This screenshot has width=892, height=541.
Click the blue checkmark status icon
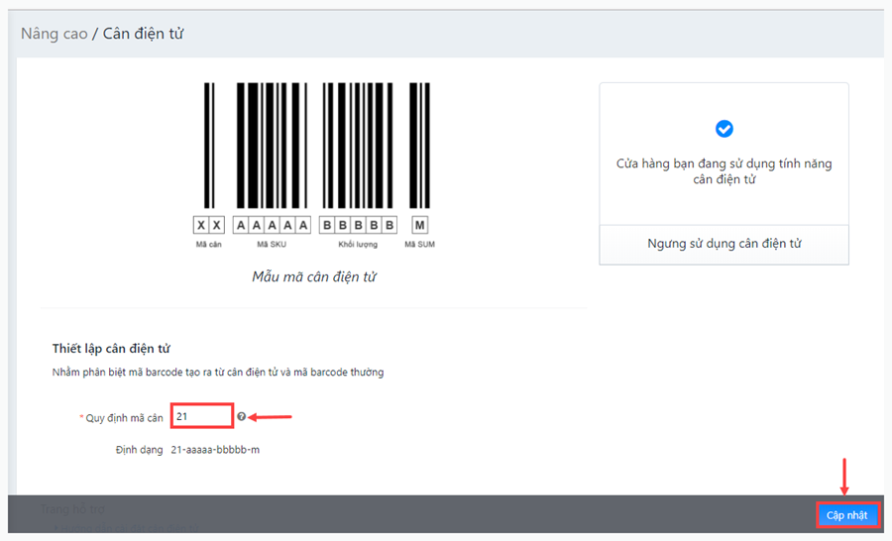tap(724, 129)
